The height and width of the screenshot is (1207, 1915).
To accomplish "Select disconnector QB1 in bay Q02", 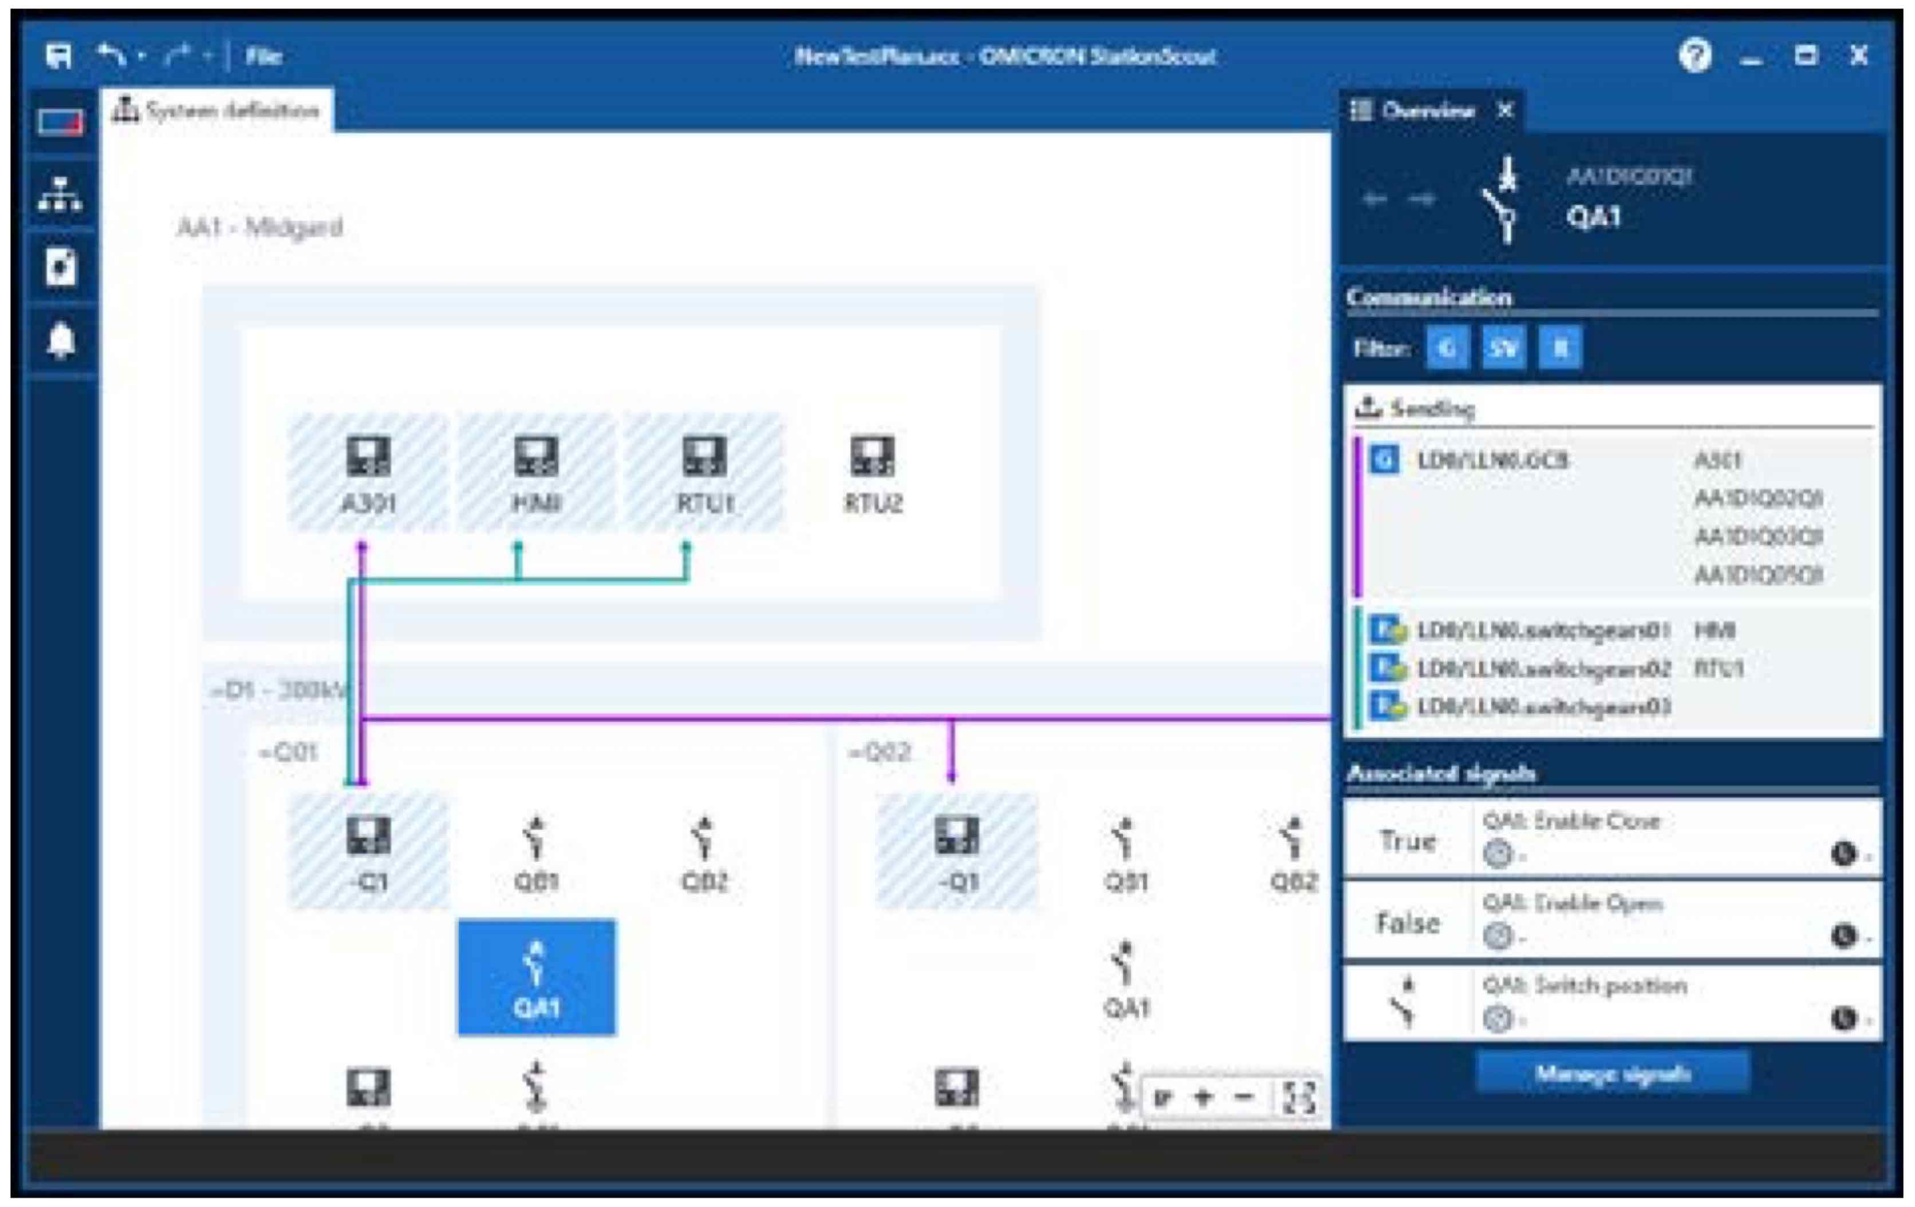I will [1125, 853].
